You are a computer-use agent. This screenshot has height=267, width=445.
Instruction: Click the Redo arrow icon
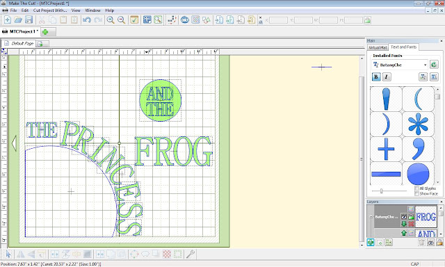(98, 20)
